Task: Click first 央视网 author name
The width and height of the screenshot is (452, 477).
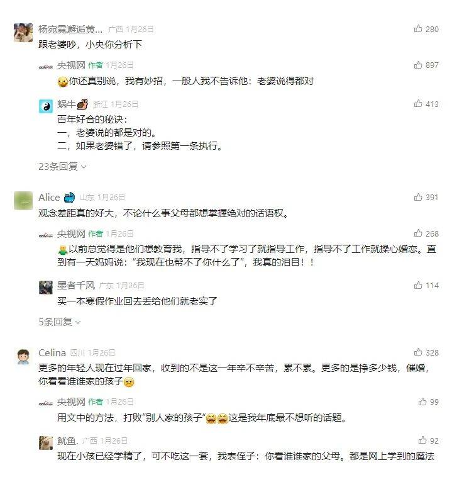Action: point(71,65)
